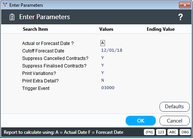Screen dimensions: 193x139
Task: Select the Trigger Event value 03000
Action: pos(108,88)
